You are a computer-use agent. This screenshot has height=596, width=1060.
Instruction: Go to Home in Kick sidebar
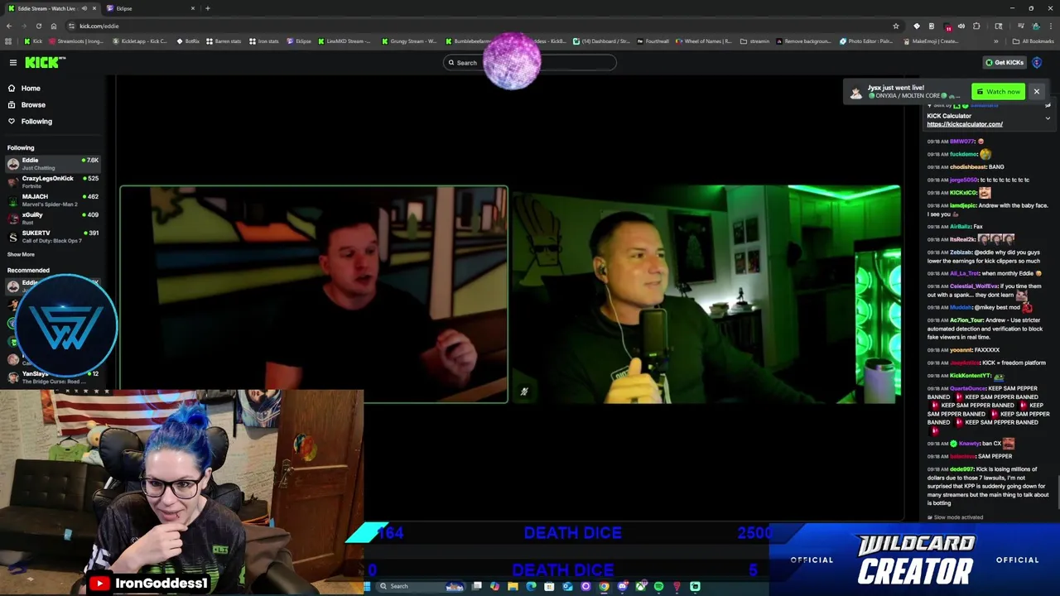tap(24, 88)
